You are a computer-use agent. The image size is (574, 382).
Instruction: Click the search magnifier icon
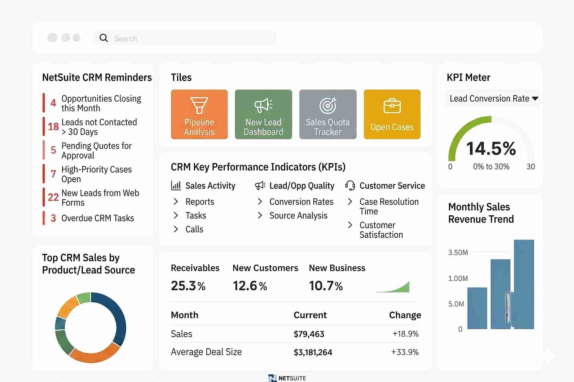click(104, 38)
